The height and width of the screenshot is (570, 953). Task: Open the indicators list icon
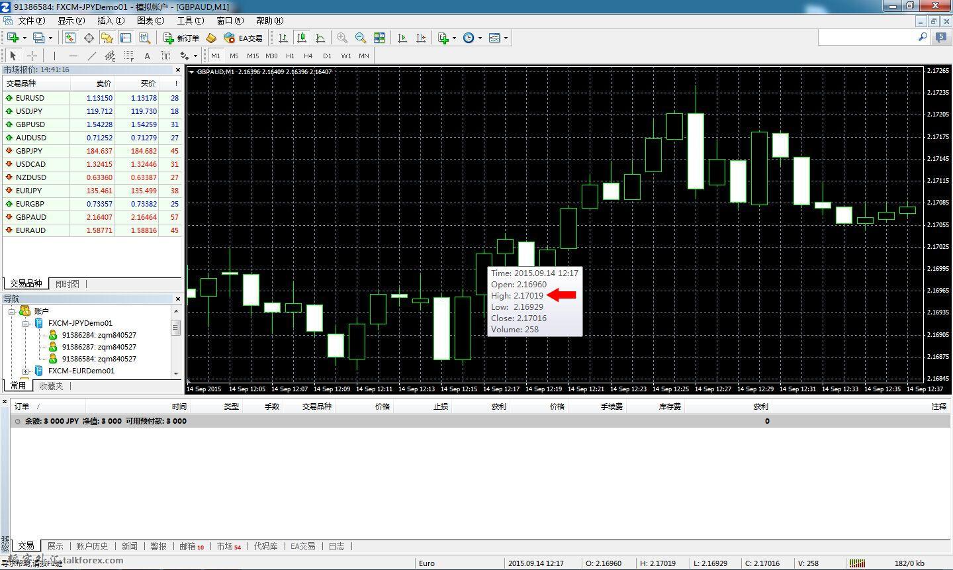(443, 38)
